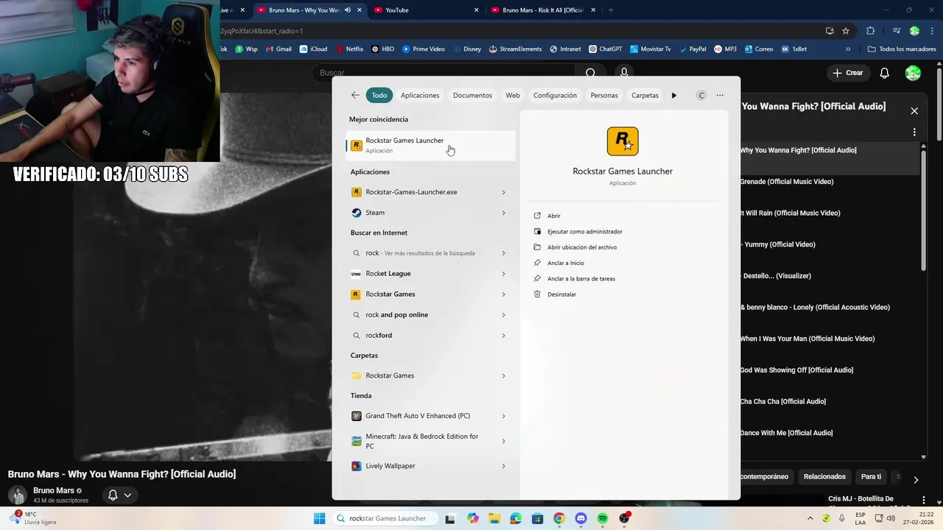This screenshot has width=943, height=530.
Task: Open playlist panel three-dots menu
Action: [x=914, y=132]
